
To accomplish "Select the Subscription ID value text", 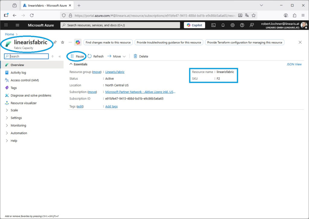I will pos(134,99).
